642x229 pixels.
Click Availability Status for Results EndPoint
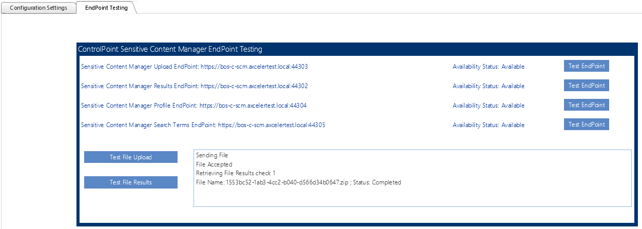(x=488, y=86)
